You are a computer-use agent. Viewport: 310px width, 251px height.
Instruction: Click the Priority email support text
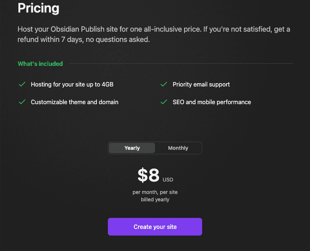201,84
